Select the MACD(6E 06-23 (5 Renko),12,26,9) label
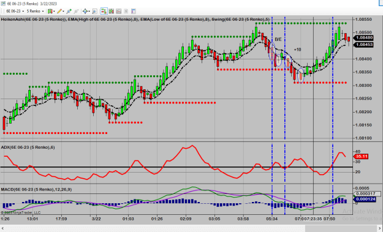Image resolution: width=383 pixels, height=232 pixels. 36,190
